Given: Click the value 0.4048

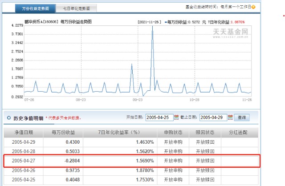Looking at the screenshot, I should click(x=73, y=180).
